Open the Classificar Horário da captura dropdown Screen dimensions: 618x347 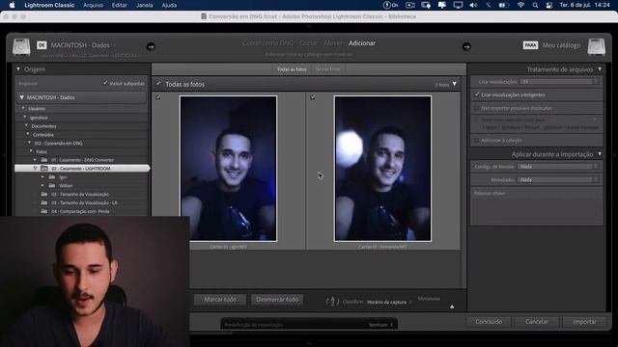[389, 302]
